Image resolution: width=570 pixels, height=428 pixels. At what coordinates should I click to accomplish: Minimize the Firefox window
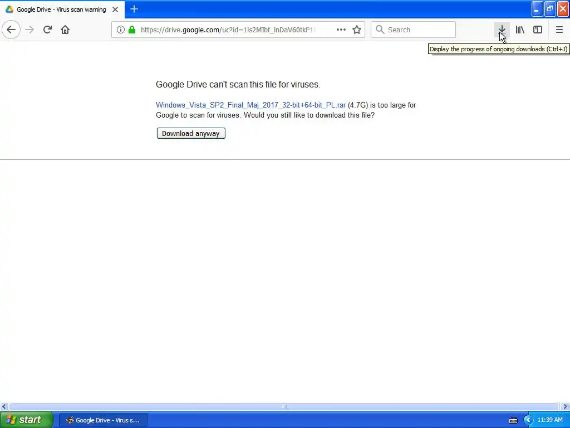click(537, 9)
